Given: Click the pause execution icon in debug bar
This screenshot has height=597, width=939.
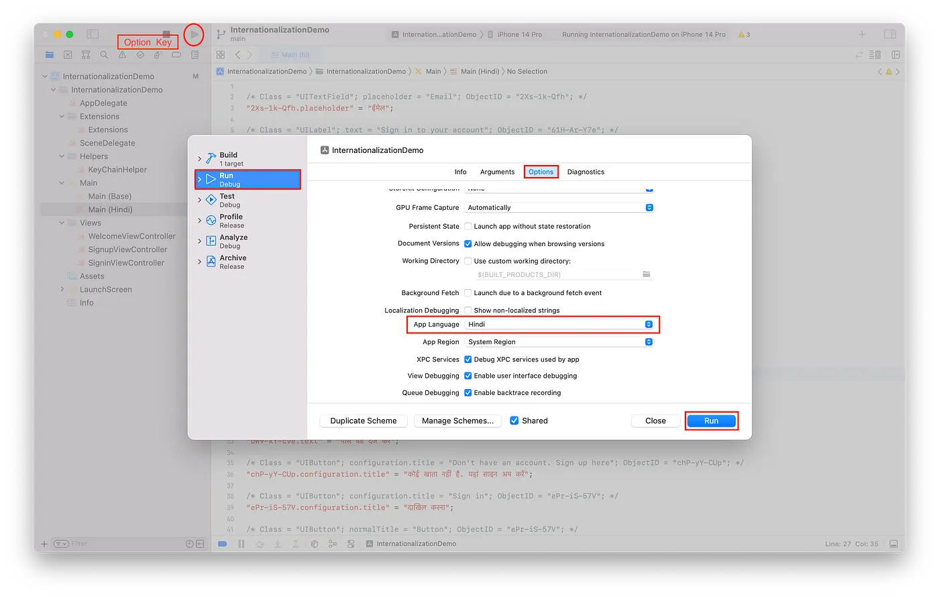Looking at the screenshot, I should pos(241,544).
